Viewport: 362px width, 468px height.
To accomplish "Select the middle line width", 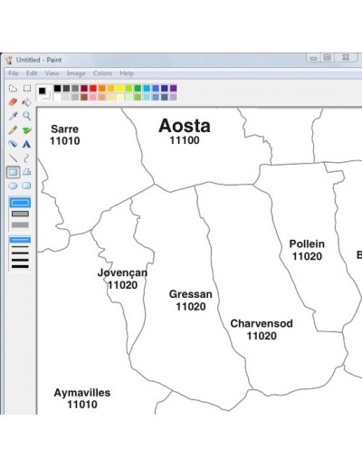I will pyautogui.click(x=20, y=253).
